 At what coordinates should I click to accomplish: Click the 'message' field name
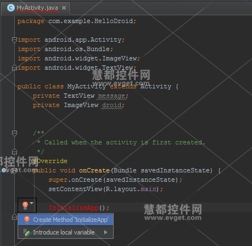[111, 96]
